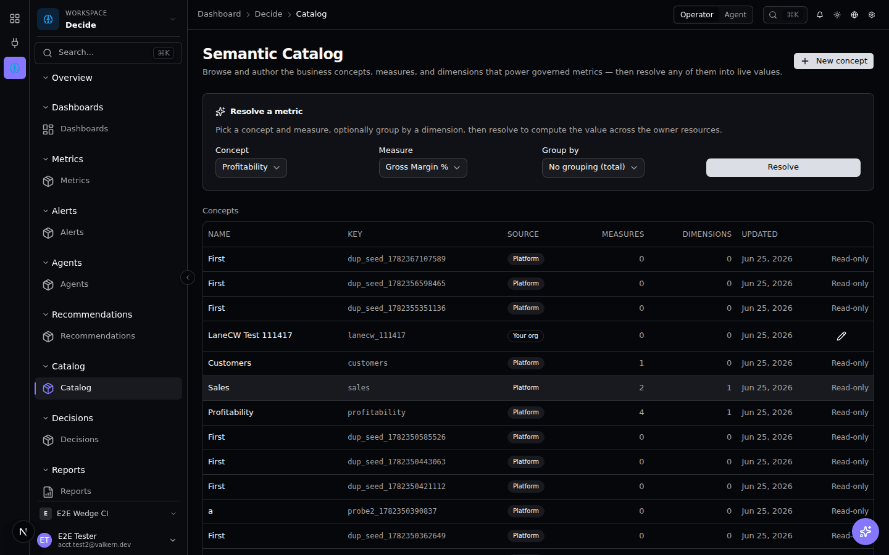Go to the Reports page item
This screenshot has width=889, height=555.
pyautogui.click(x=108, y=491)
